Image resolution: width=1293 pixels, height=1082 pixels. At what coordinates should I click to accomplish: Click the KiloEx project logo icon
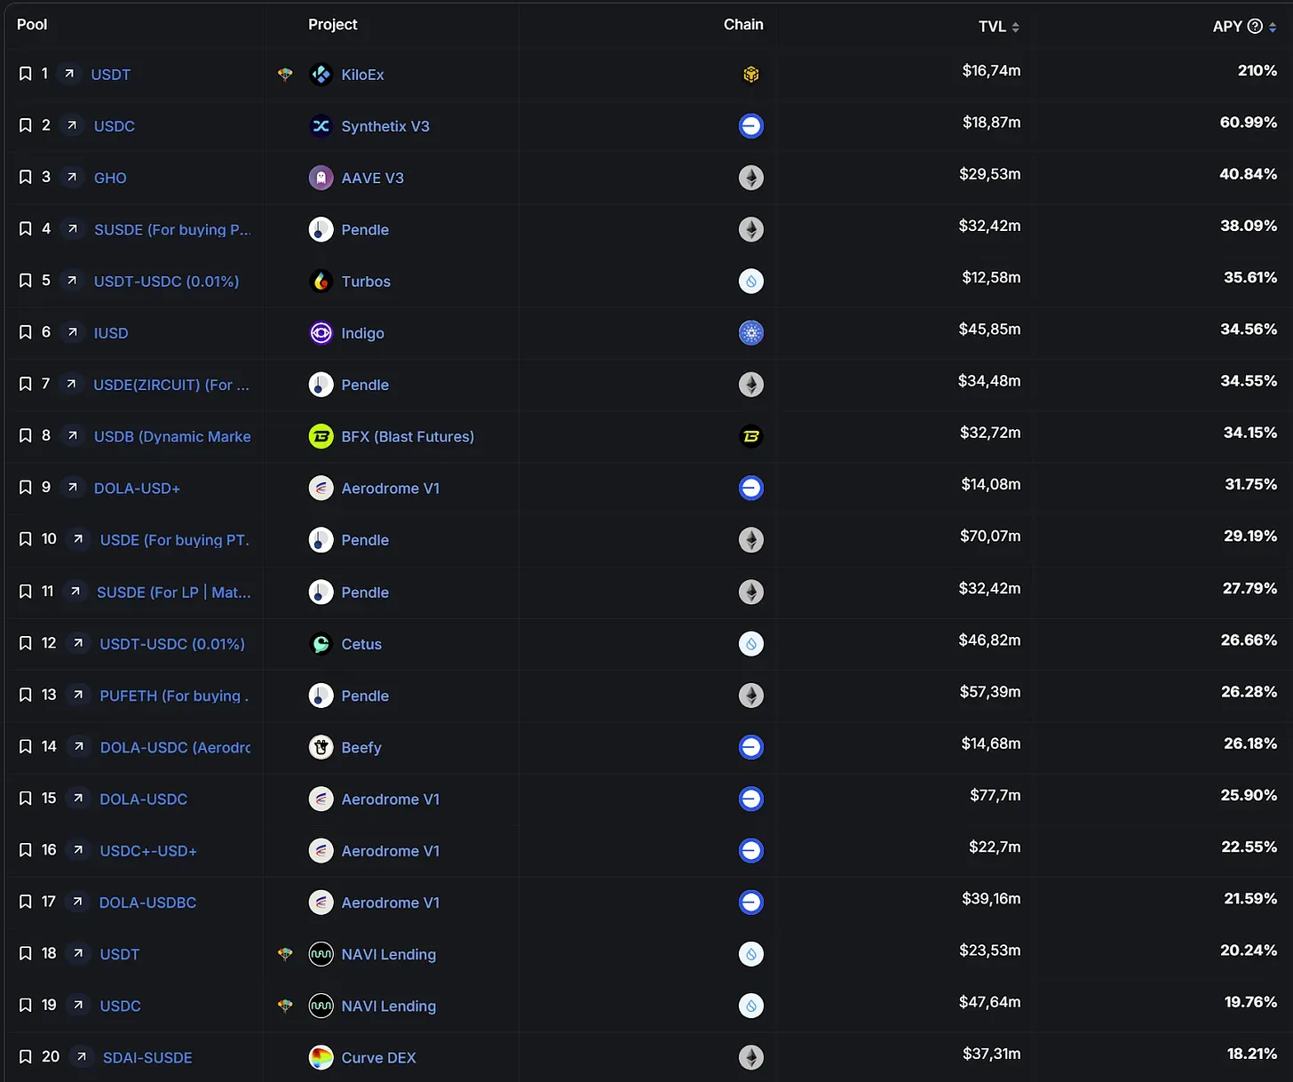[321, 75]
